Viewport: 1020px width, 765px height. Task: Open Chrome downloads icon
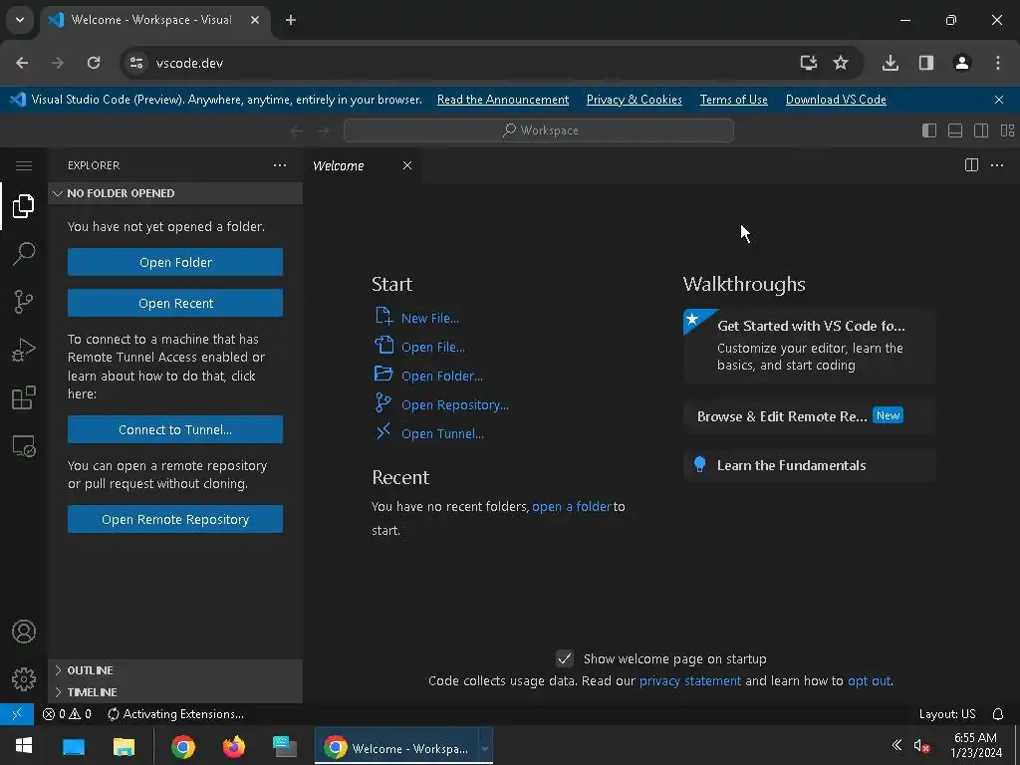tap(891, 63)
